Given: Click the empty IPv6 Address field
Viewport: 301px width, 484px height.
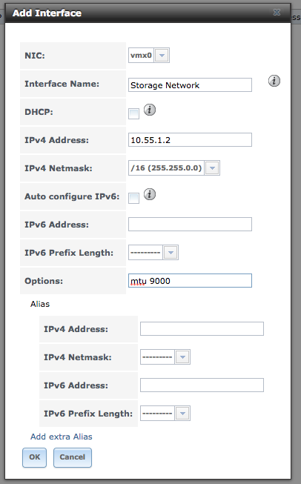Looking at the screenshot, I should click(191, 225).
